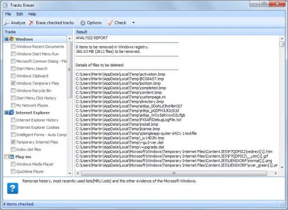
Task: Click Tracks list vertical scrollbar thumb
Action: [69, 69]
